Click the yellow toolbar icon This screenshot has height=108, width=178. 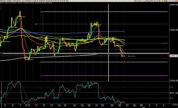click(x=162, y=1)
